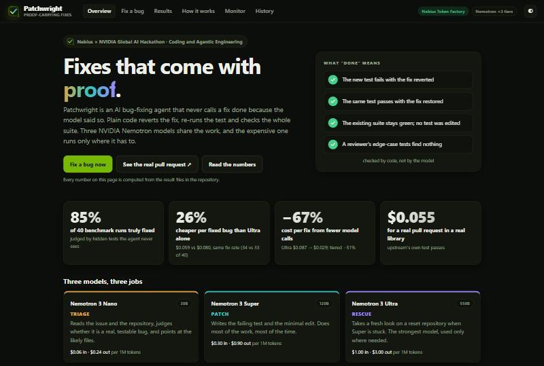Click the $0.055 pull request stat card
This screenshot has width=544, height=366.
430,233
